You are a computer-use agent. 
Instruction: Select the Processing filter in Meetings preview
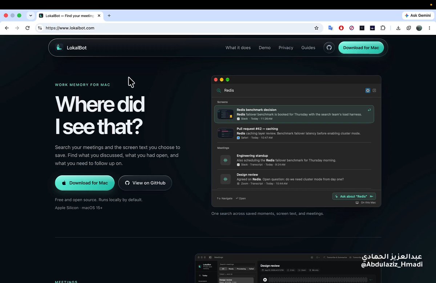coord(241,269)
